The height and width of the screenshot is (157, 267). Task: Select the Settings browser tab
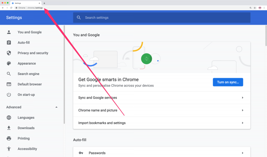coord(25,3)
